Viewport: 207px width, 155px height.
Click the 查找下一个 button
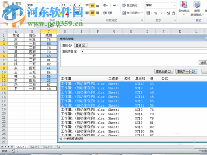[186, 72]
